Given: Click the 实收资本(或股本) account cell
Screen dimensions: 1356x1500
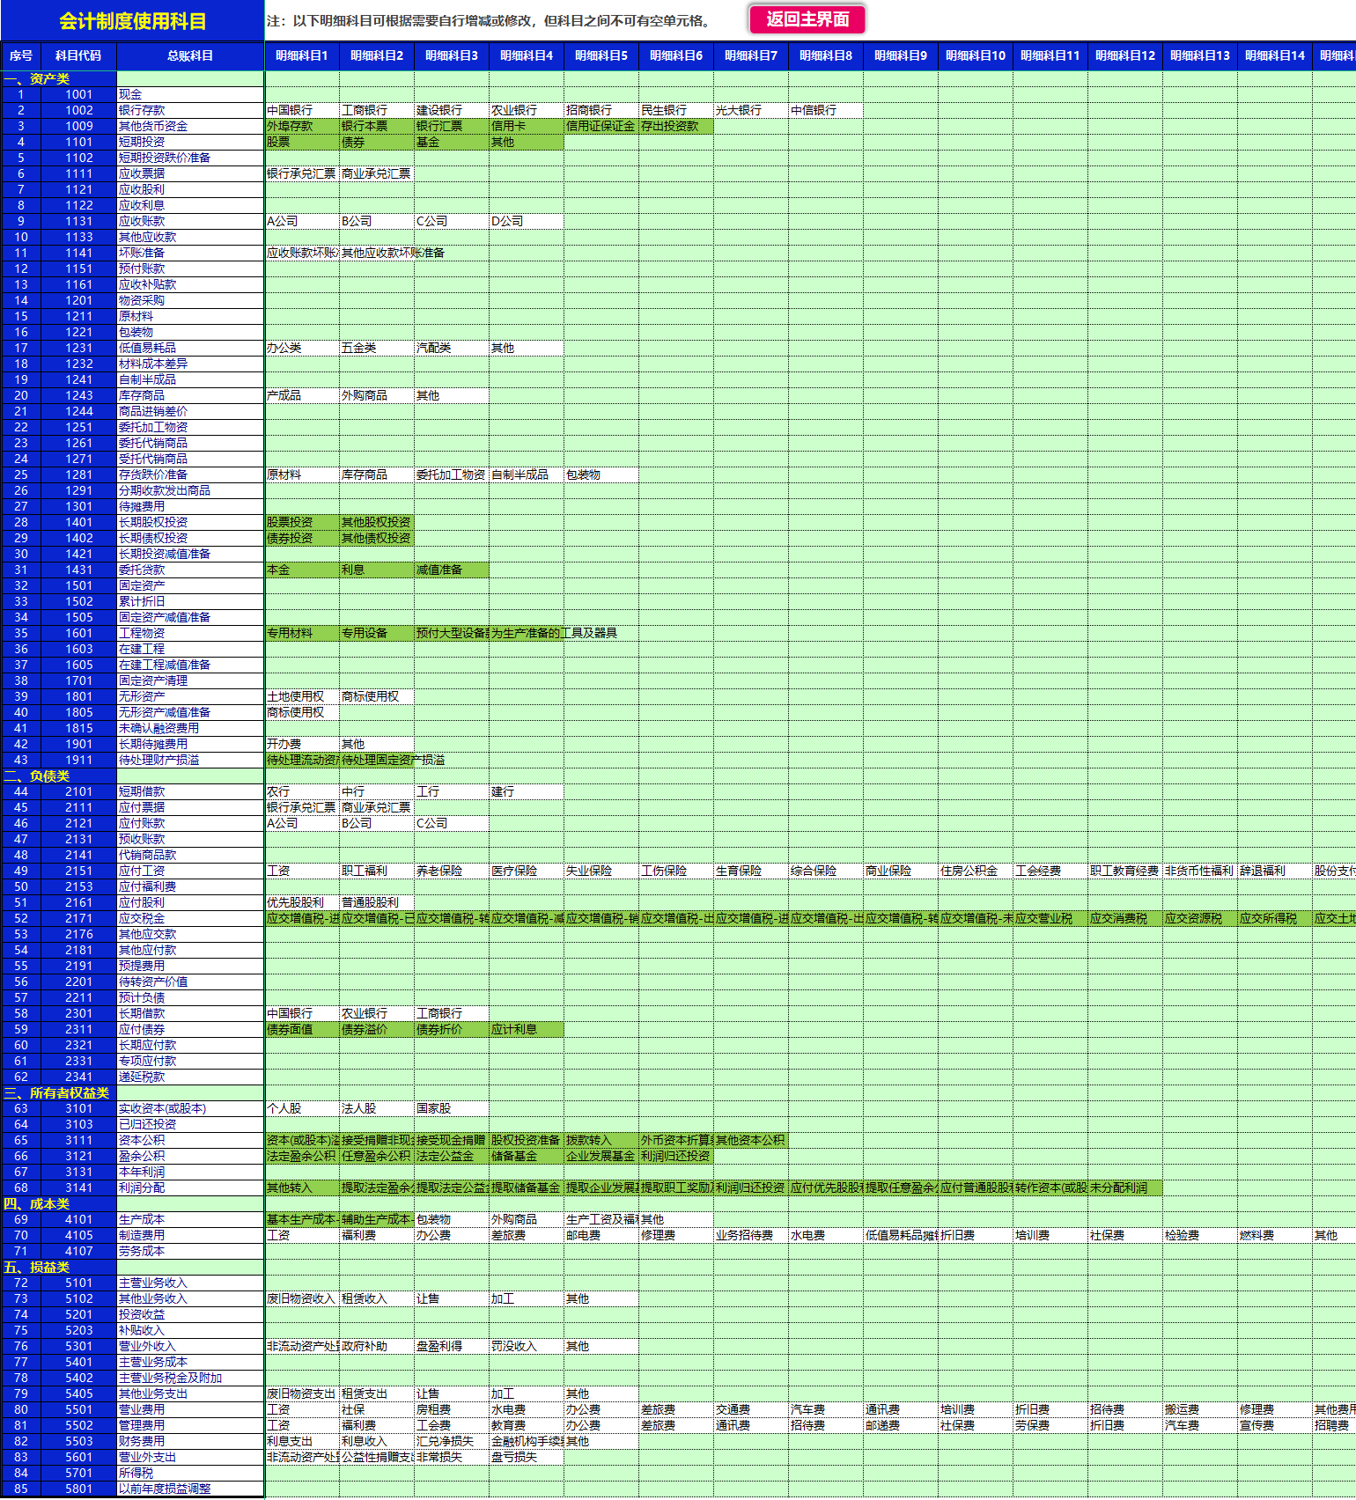Looking at the screenshot, I should click(190, 1108).
